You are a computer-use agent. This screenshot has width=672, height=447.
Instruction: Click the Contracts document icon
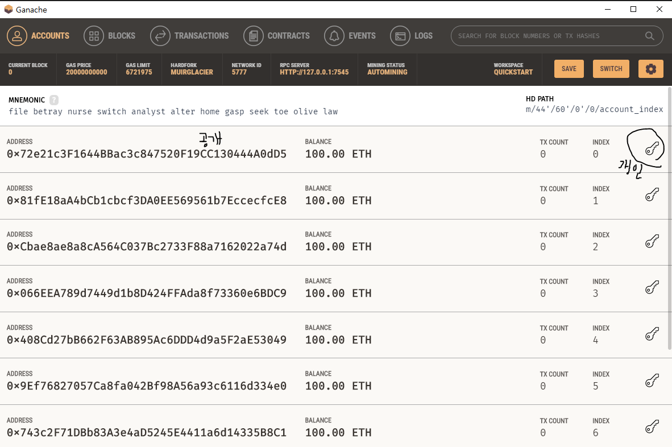(x=254, y=36)
